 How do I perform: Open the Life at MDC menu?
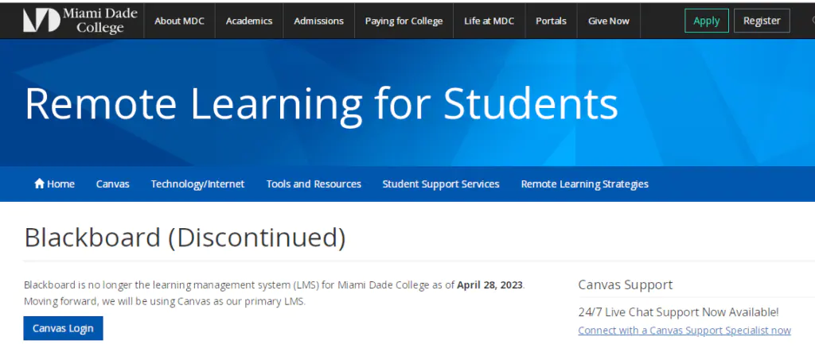[x=489, y=21]
